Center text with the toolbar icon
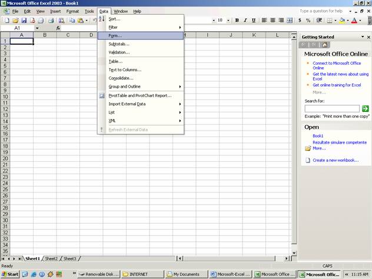372x279 pixels. click(273, 21)
